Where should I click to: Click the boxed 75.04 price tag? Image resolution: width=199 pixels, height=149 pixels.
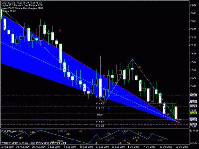[193, 124]
